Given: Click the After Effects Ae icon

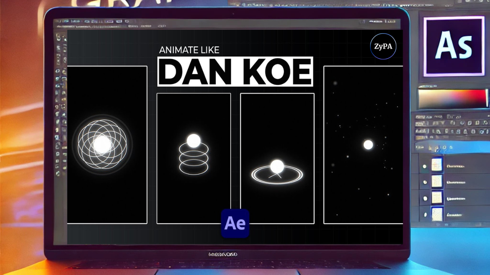Looking at the screenshot, I should (x=235, y=223).
